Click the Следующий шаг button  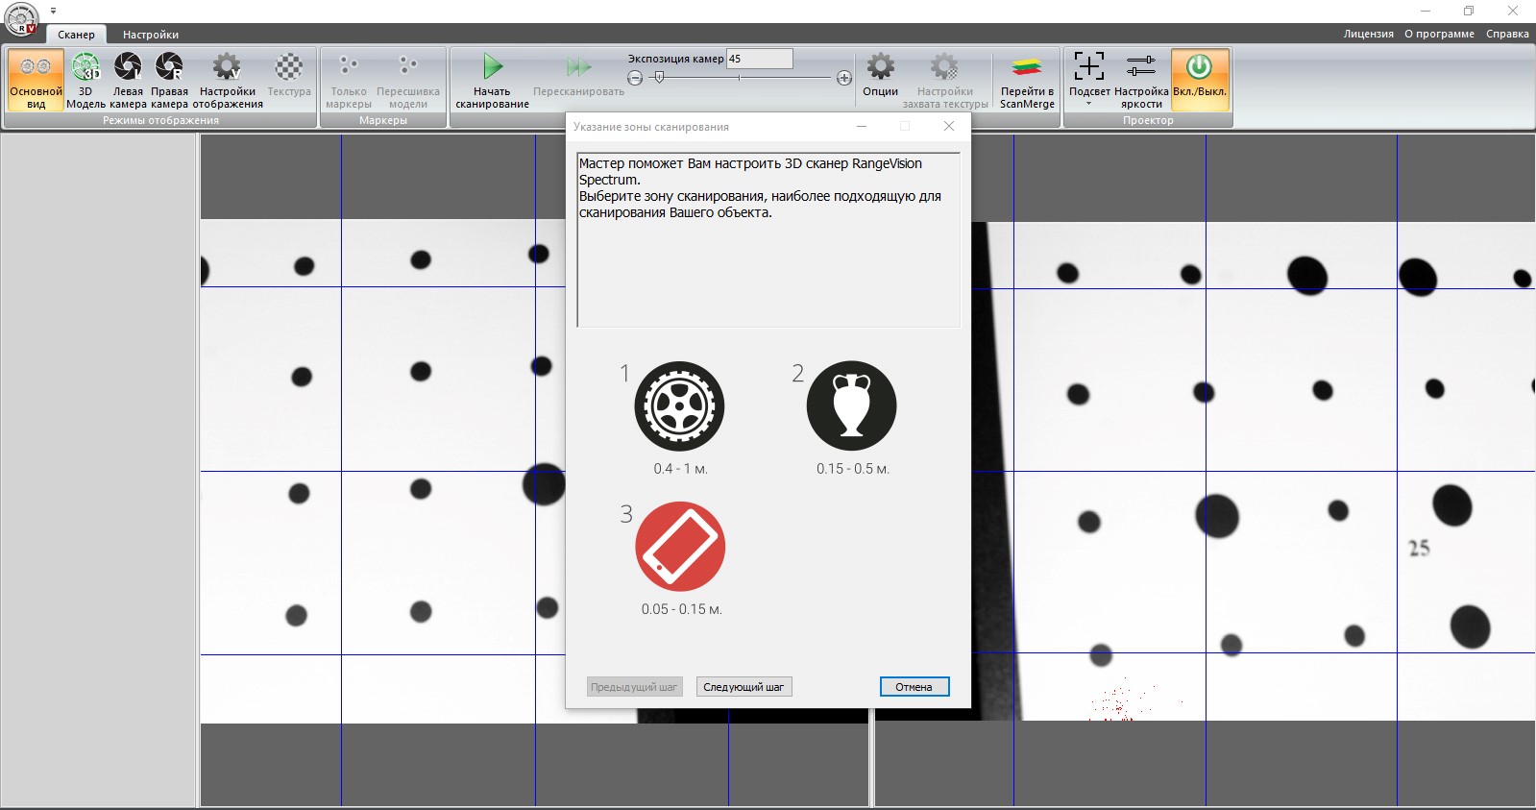[744, 687]
